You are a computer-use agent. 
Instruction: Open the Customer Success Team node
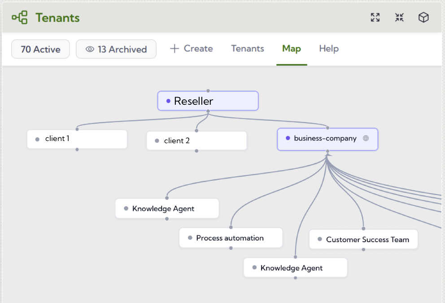point(363,239)
